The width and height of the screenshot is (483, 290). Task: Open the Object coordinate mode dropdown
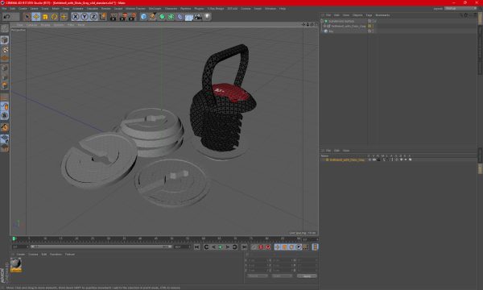click(x=258, y=276)
